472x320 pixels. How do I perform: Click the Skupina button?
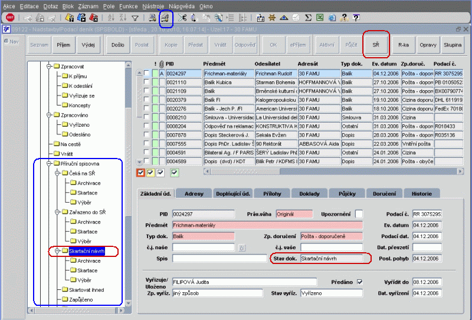(x=453, y=45)
